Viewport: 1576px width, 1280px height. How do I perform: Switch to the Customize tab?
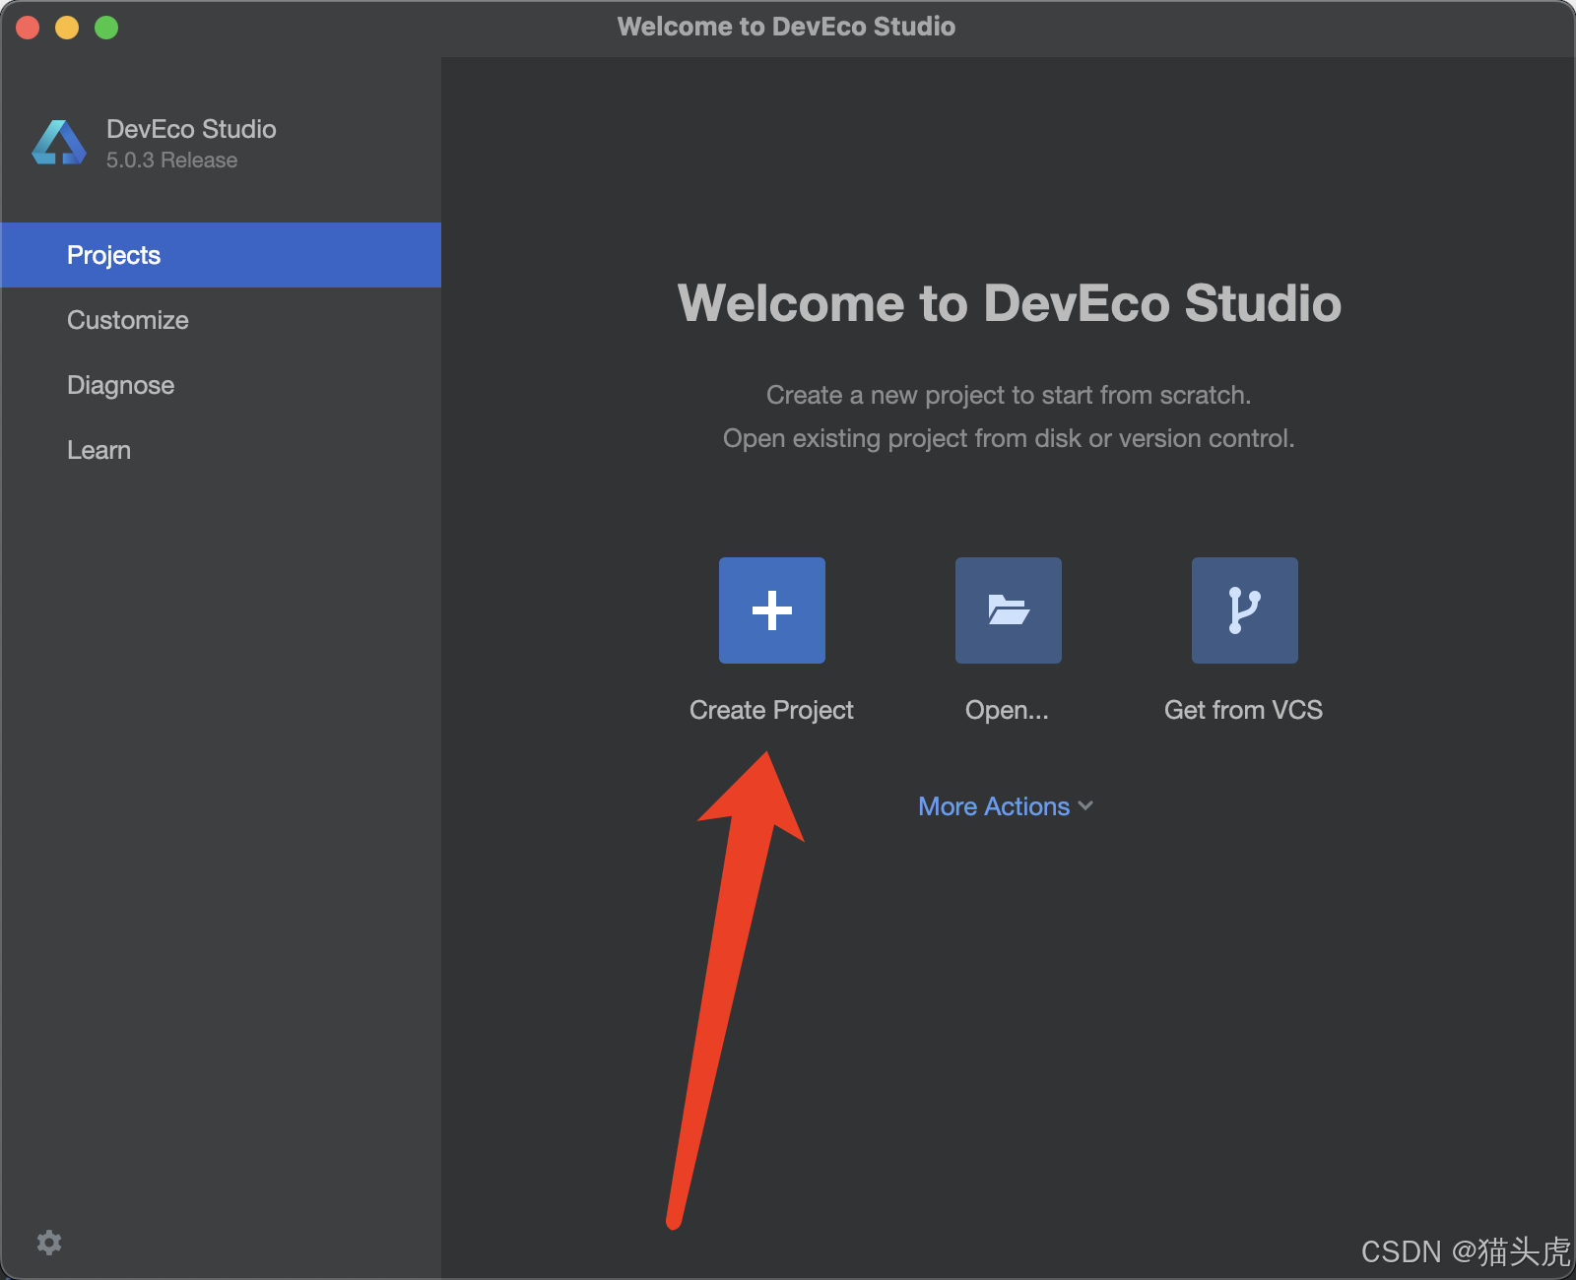pyautogui.click(x=221, y=320)
